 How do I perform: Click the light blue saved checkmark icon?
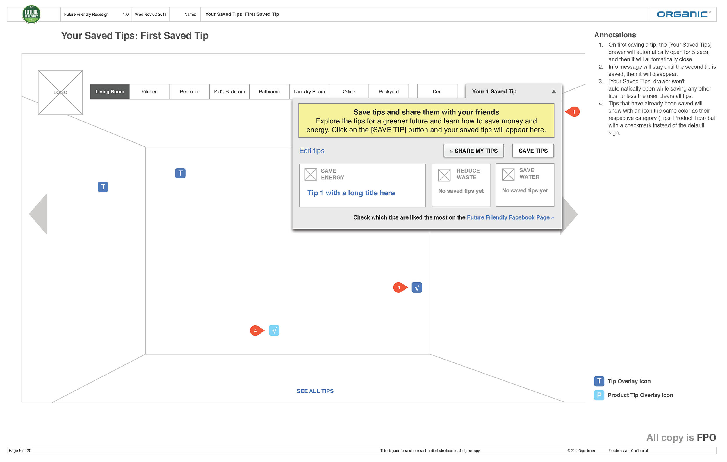coord(274,330)
